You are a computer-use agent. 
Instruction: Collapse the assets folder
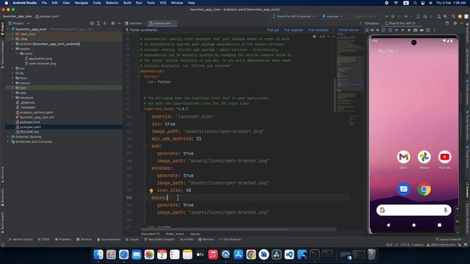[x=12, y=49]
